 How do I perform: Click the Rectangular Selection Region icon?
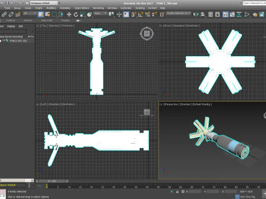tap(54, 14)
